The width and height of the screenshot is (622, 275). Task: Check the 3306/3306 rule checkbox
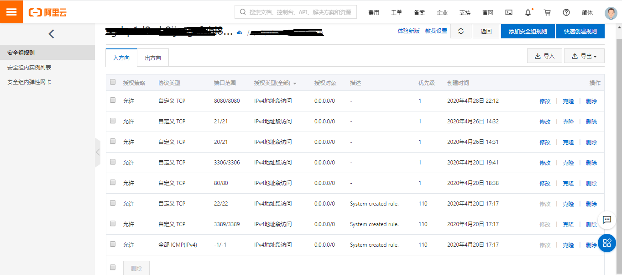(x=113, y=162)
